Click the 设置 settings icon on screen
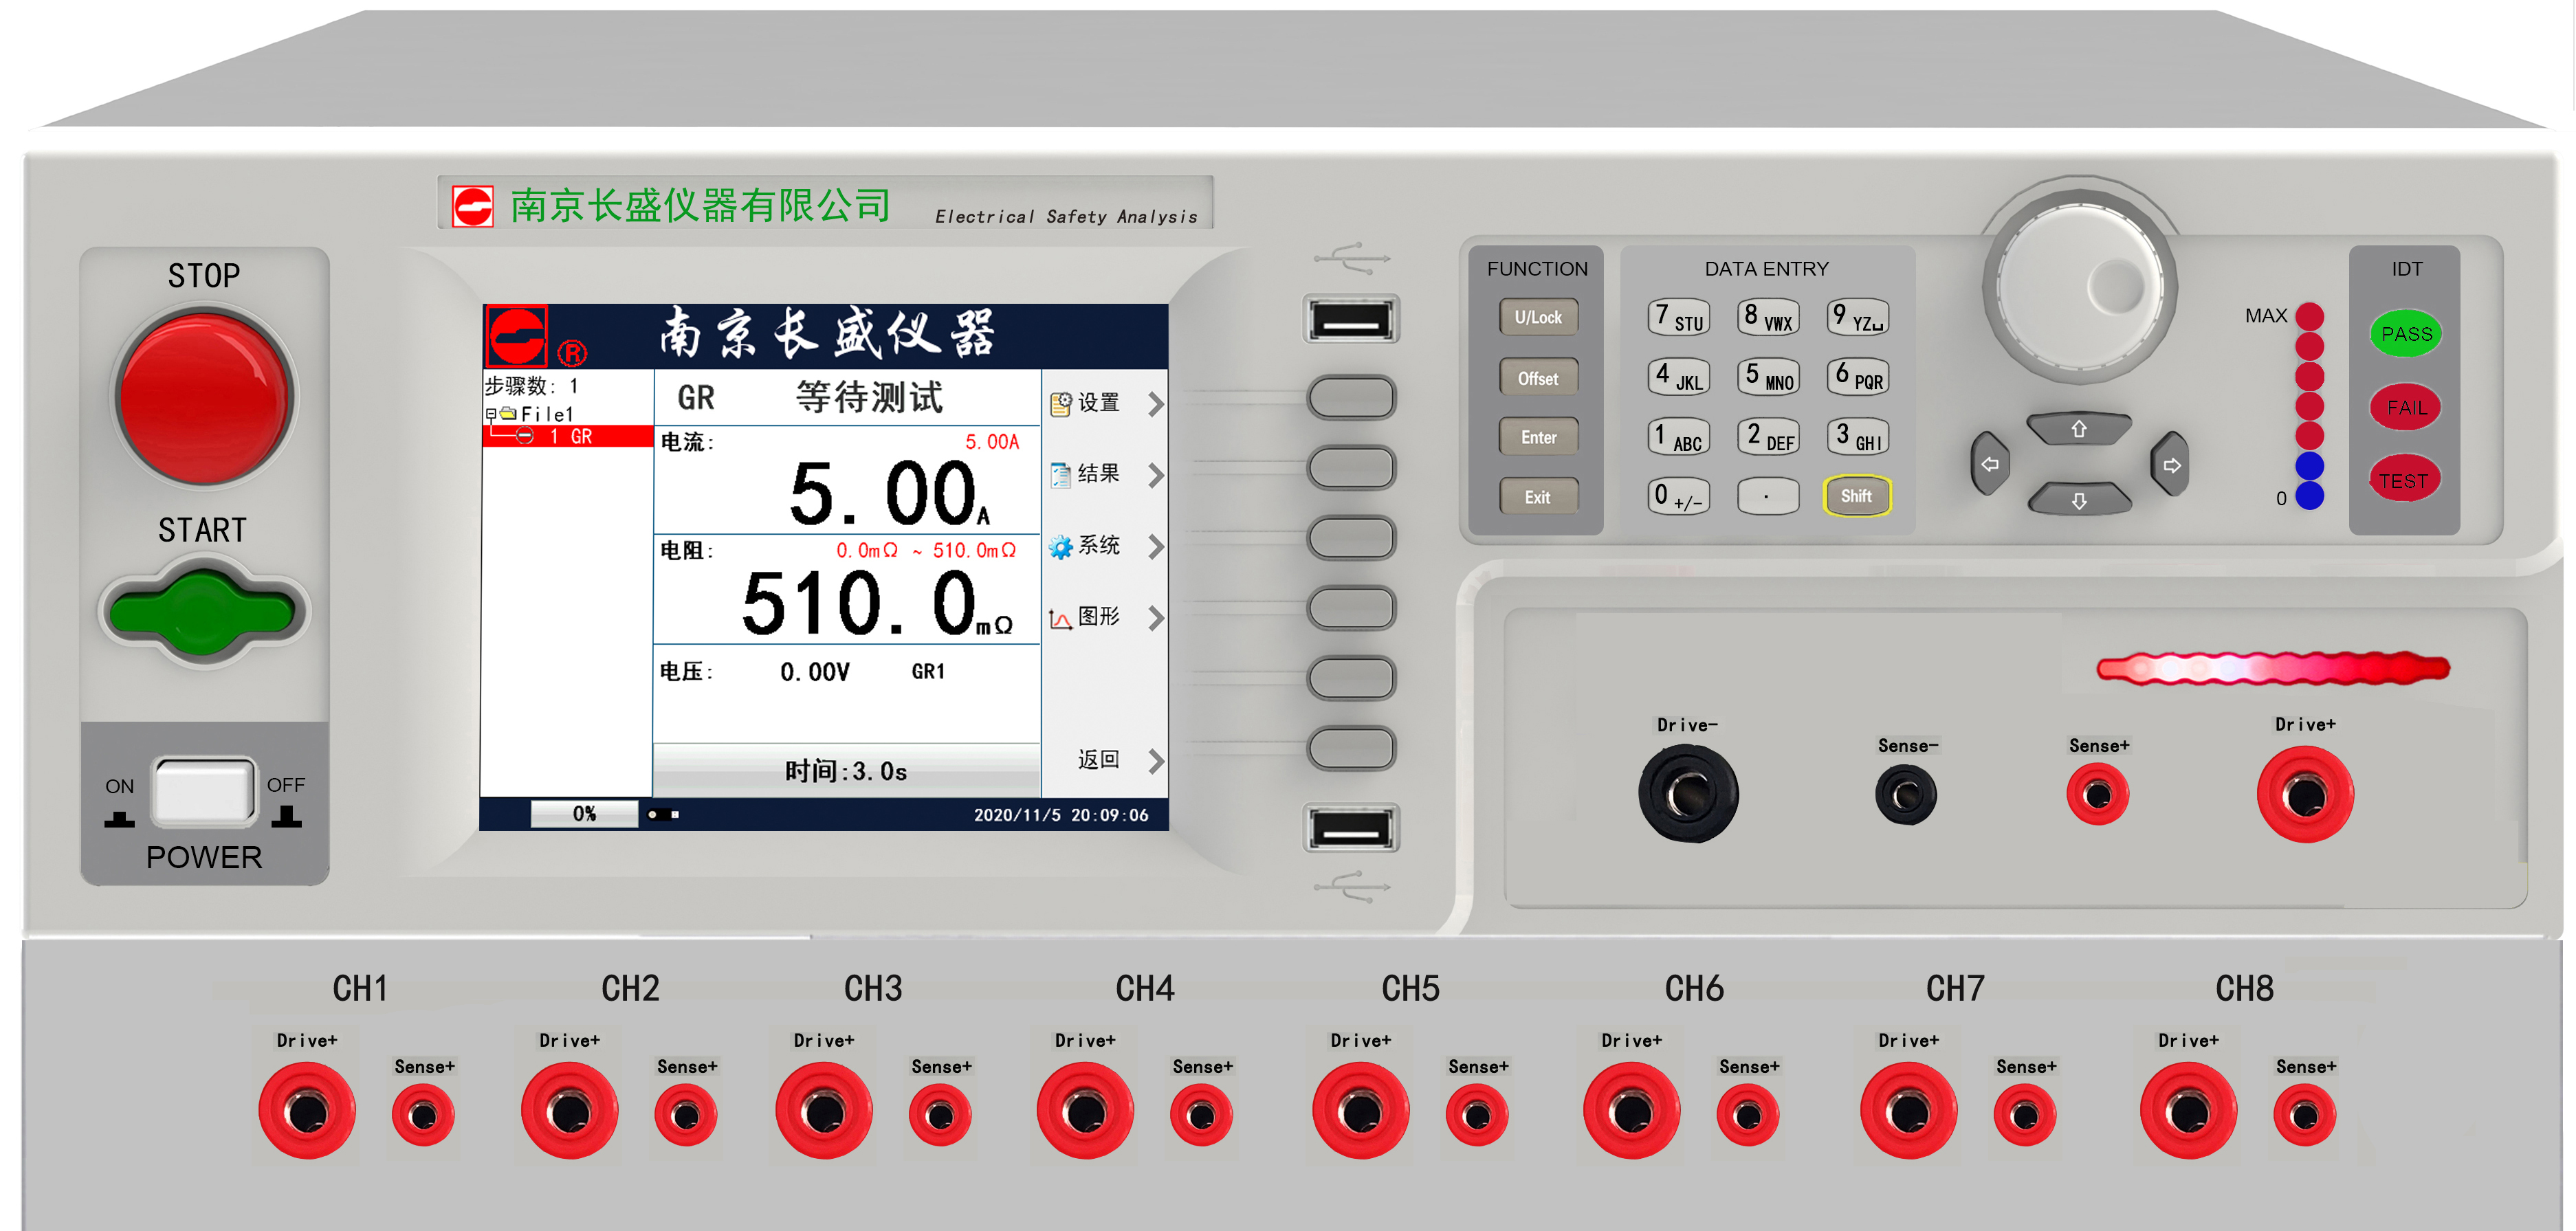The height and width of the screenshot is (1231, 2576). point(1060,403)
